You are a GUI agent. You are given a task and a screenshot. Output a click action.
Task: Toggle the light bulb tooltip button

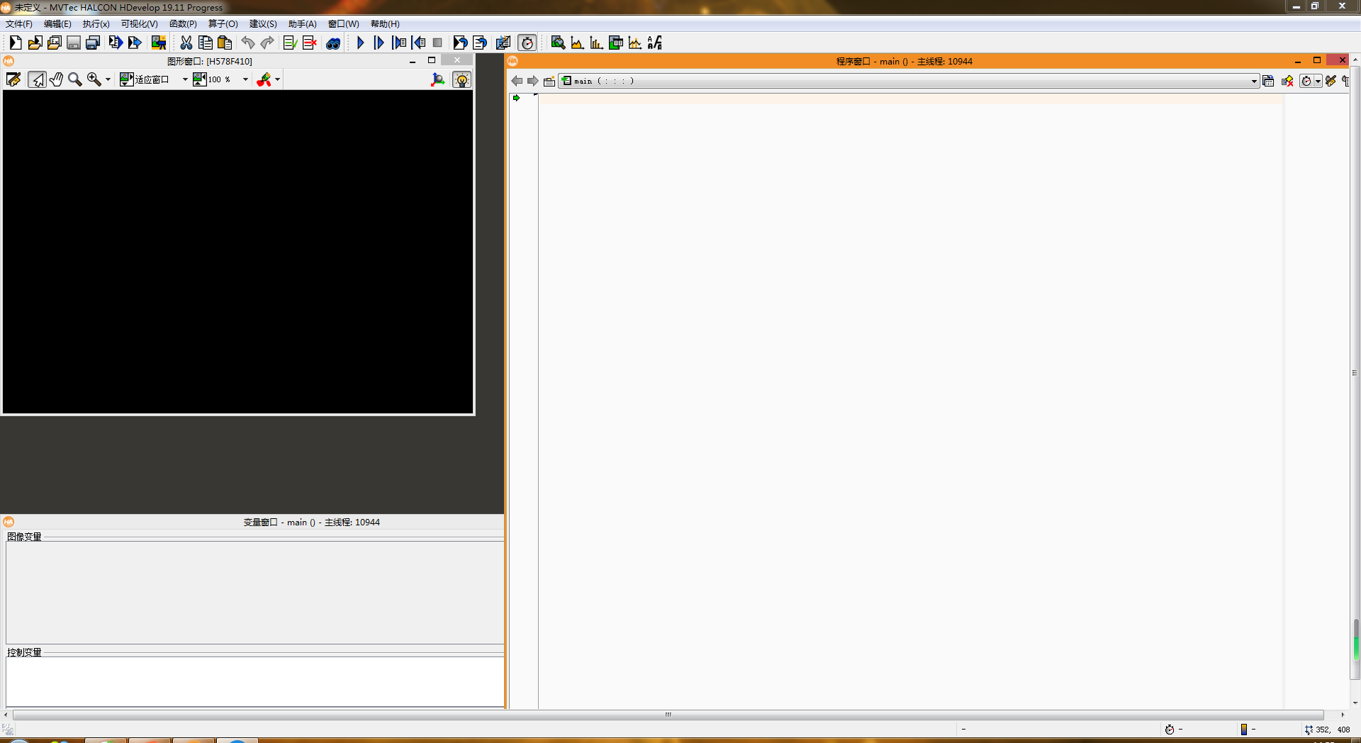461,79
